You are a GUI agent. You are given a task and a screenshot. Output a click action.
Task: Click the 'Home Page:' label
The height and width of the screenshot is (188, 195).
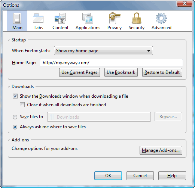(x=24, y=63)
